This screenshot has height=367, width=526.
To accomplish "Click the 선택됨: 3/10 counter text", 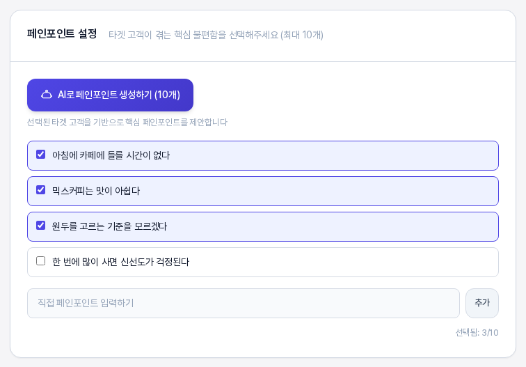I will pos(477,333).
